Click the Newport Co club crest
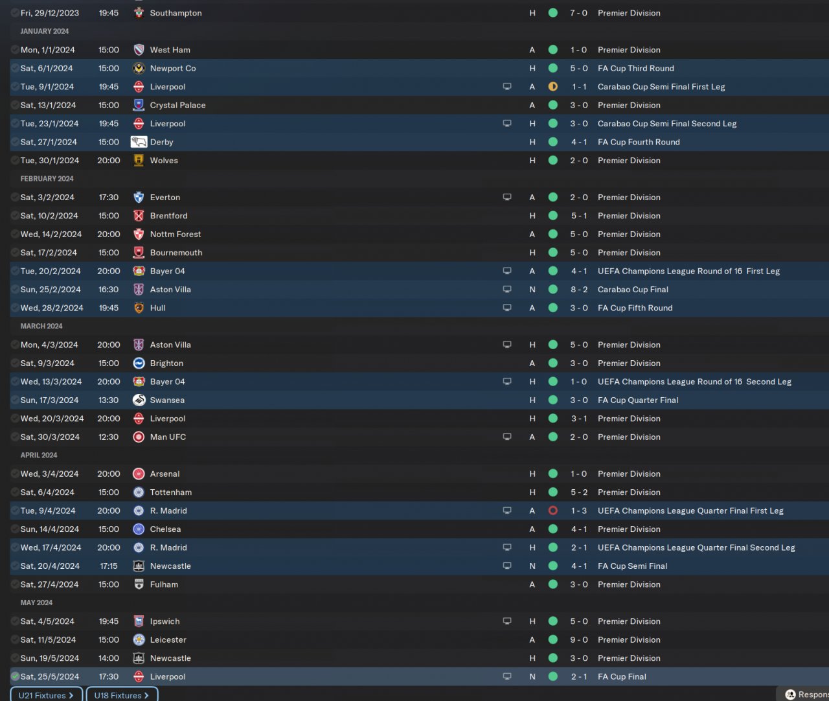This screenshot has height=701, width=829. [139, 68]
